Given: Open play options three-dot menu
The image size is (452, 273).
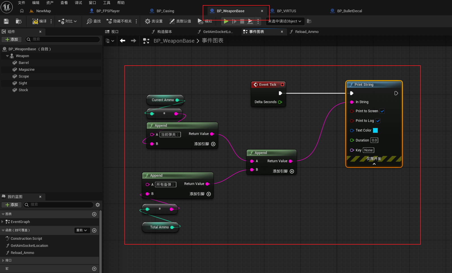Looking at the screenshot, I should pos(258,21).
